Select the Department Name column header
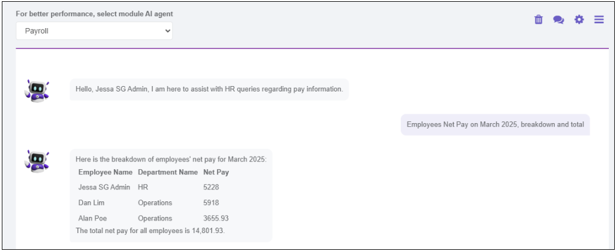This screenshot has width=616, height=251. [168, 172]
